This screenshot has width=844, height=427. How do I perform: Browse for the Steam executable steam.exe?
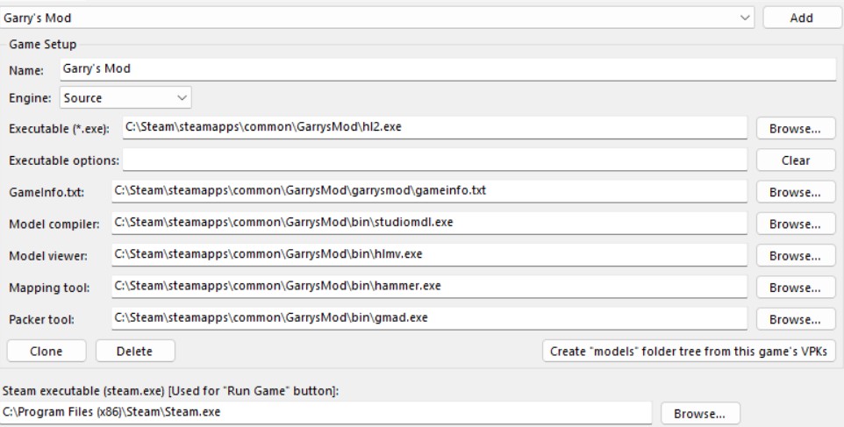coord(700,414)
